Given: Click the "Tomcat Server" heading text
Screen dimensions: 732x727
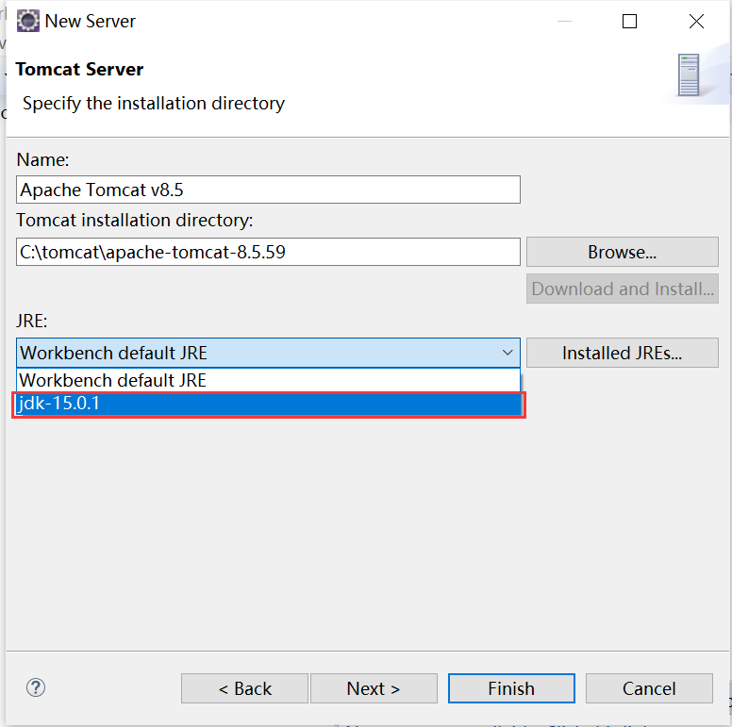Looking at the screenshot, I should (x=79, y=69).
